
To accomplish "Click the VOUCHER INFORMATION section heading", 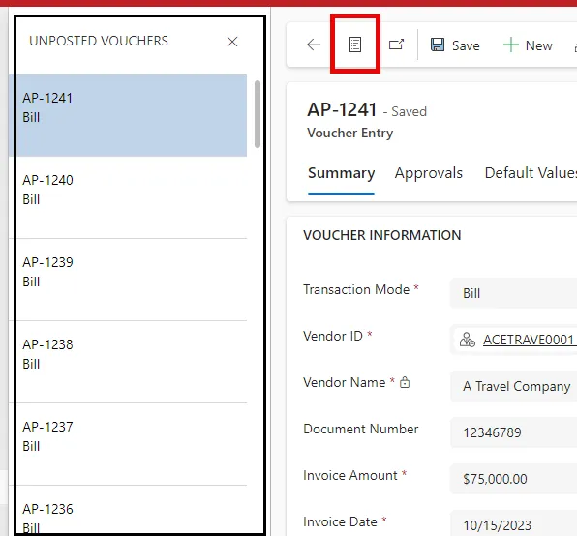I will [x=382, y=235].
